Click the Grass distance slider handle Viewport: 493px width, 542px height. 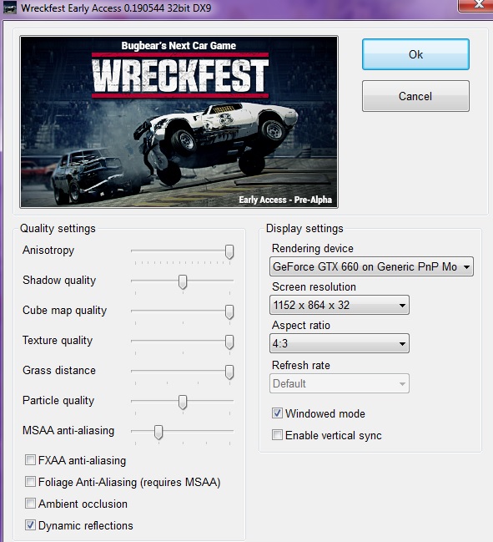click(229, 372)
